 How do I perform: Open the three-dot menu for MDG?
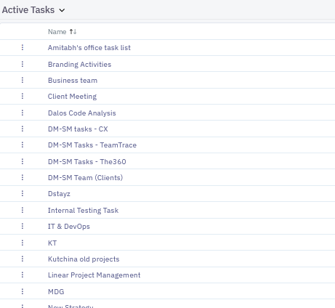[x=23, y=291]
